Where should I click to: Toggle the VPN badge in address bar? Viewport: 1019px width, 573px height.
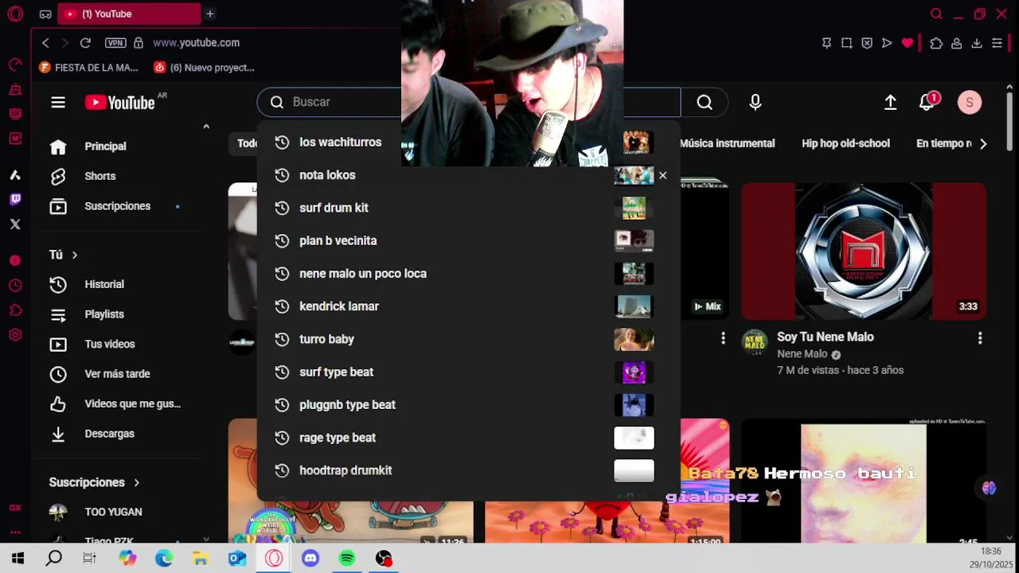(115, 43)
